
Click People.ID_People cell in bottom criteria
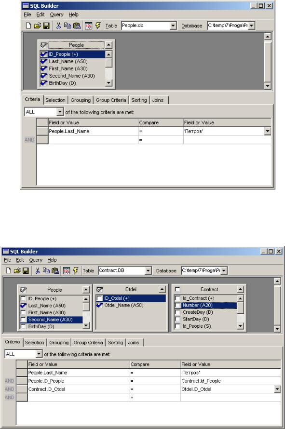79,381
